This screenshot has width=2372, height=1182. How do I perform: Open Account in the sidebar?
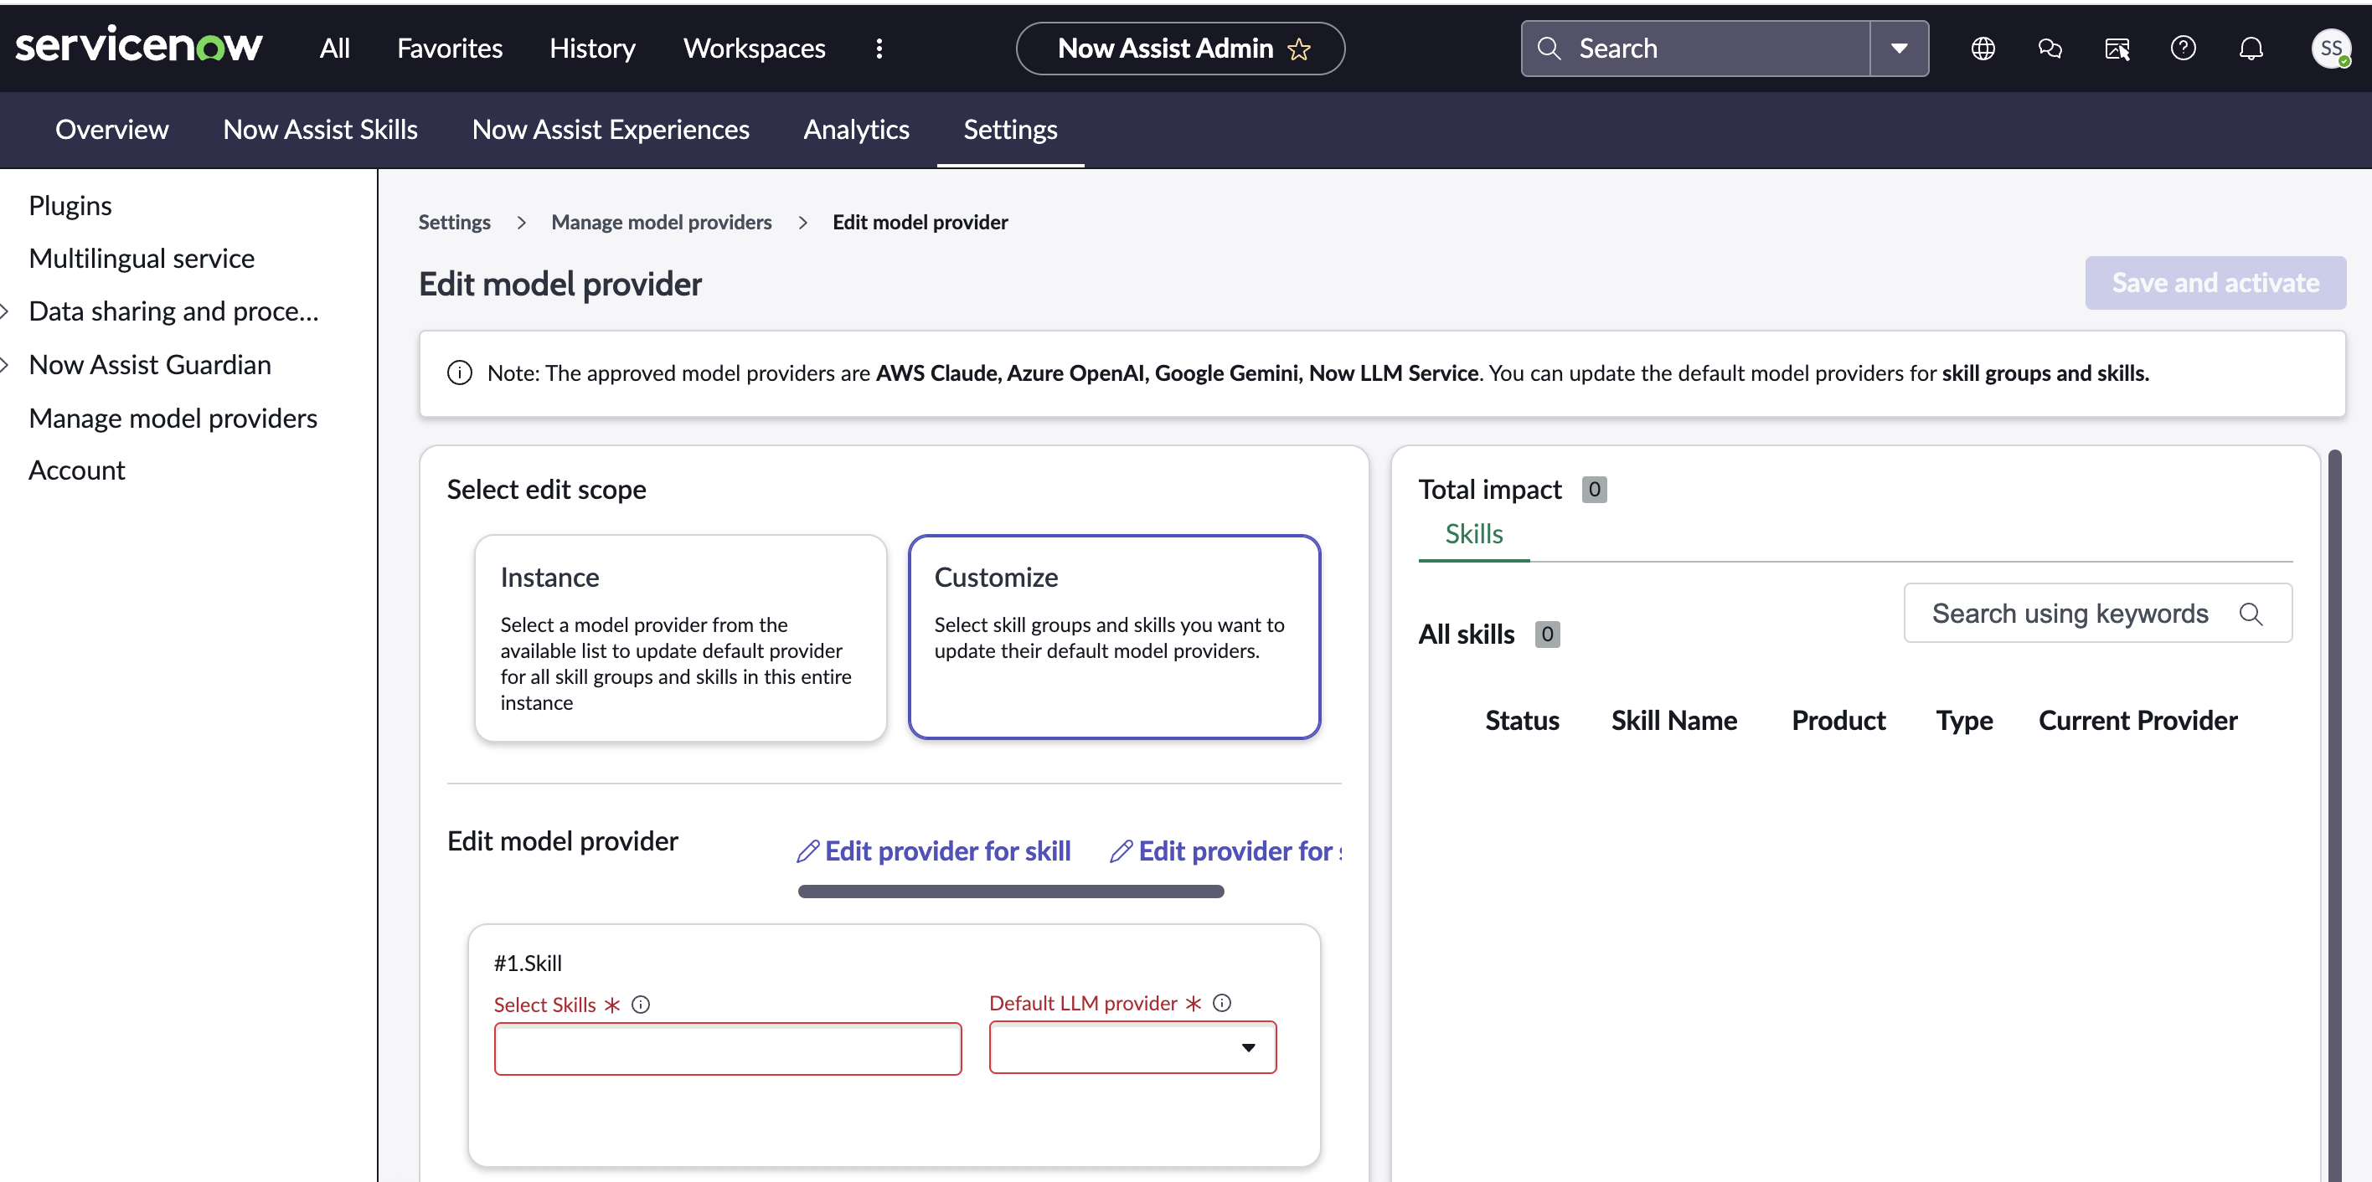[76, 470]
